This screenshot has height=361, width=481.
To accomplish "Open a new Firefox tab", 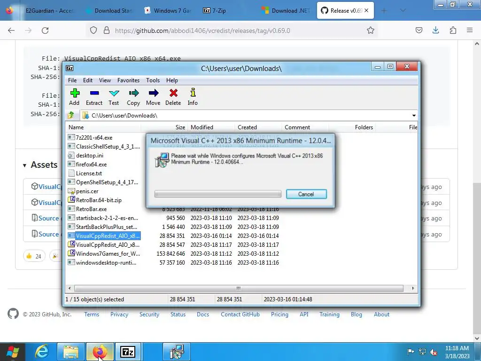I will (384, 10).
